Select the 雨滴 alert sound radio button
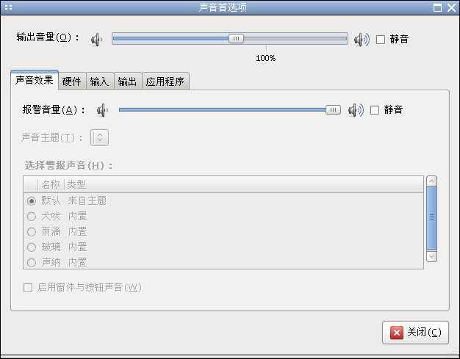 32,232
